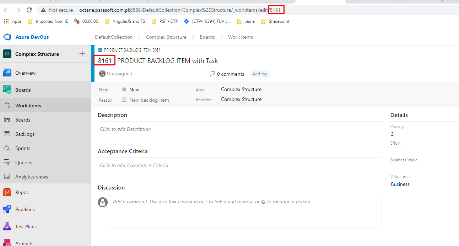This screenshot has width=459, height=246.
Task: Click the work item title field
Action: coord(168,61)
